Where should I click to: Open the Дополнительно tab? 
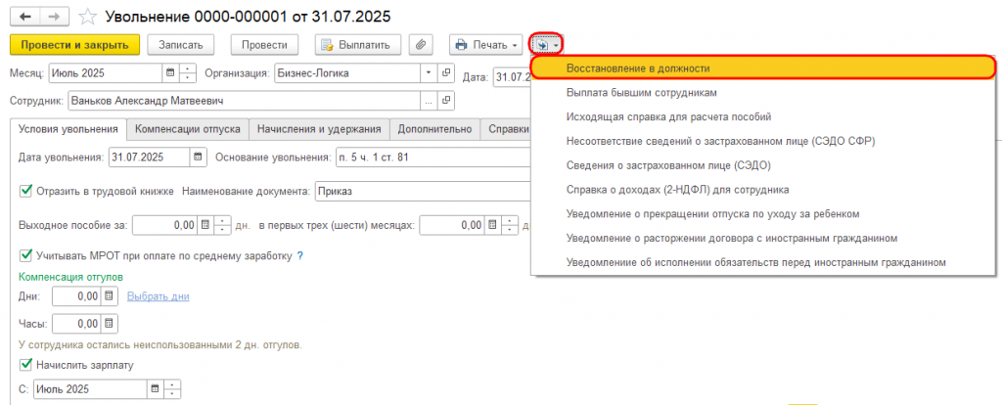tap(434, 129)
